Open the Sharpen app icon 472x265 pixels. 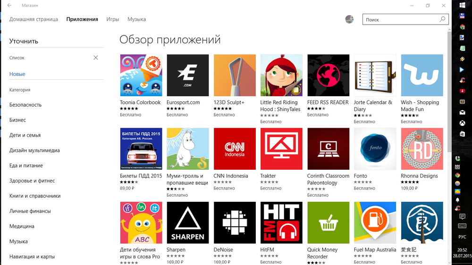pyautogui.click(x=187, y=223)
